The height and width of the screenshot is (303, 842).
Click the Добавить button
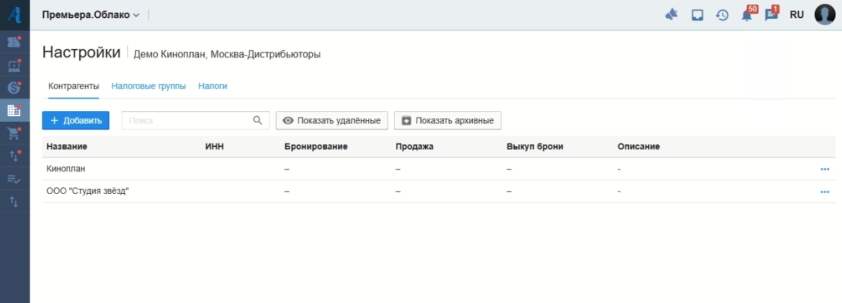(76, 120)
